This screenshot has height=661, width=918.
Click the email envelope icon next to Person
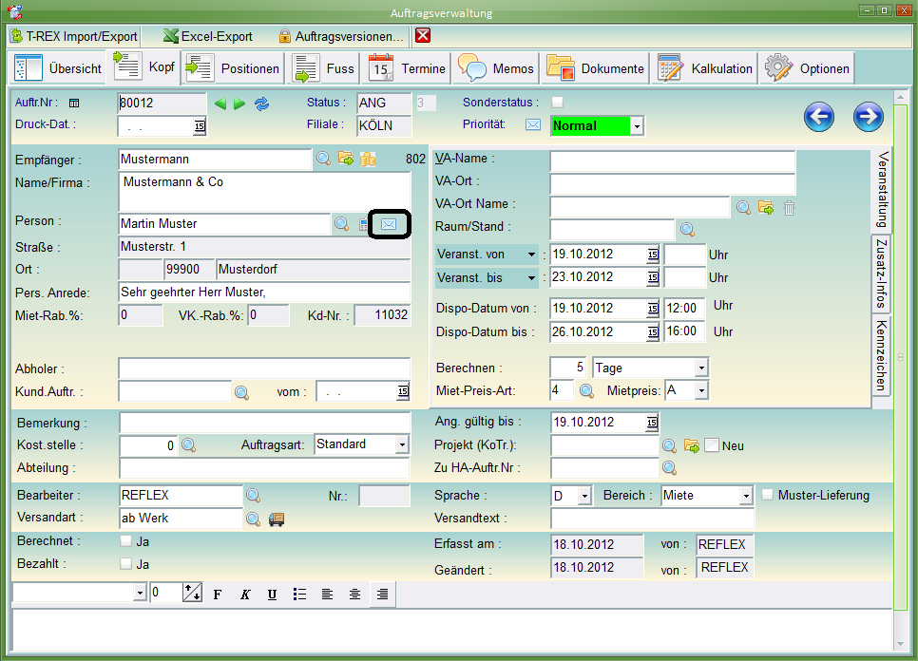(389, 224)
